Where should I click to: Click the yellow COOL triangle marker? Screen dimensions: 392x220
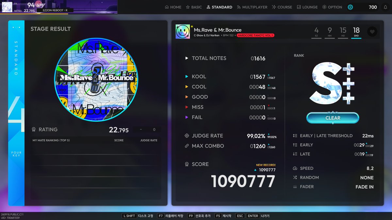tap(187, 87)
